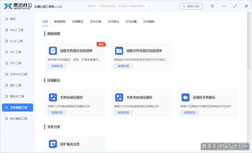
Task: View tutorial for 提取文件夹路径名称清单
Action: [123, 66]
